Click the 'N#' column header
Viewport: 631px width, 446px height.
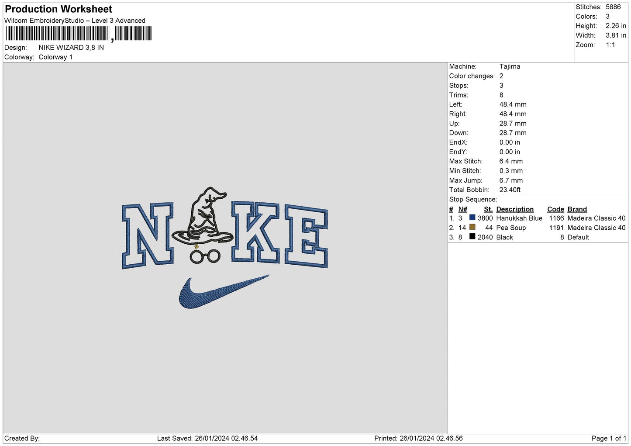click(462, 209)
